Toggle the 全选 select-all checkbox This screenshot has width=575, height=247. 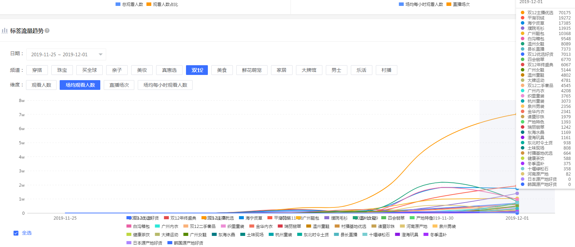coord(16,233)
